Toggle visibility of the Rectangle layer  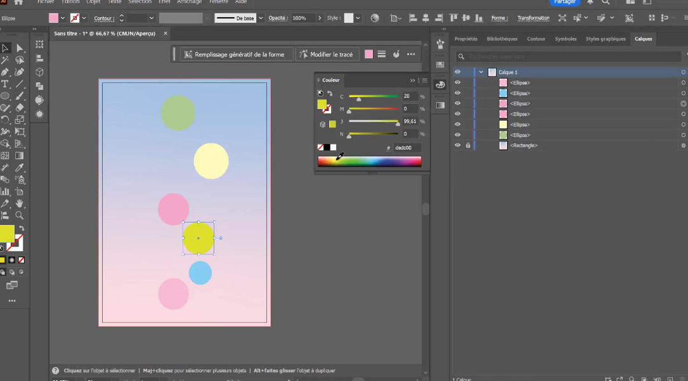click(x=457, y=145)
